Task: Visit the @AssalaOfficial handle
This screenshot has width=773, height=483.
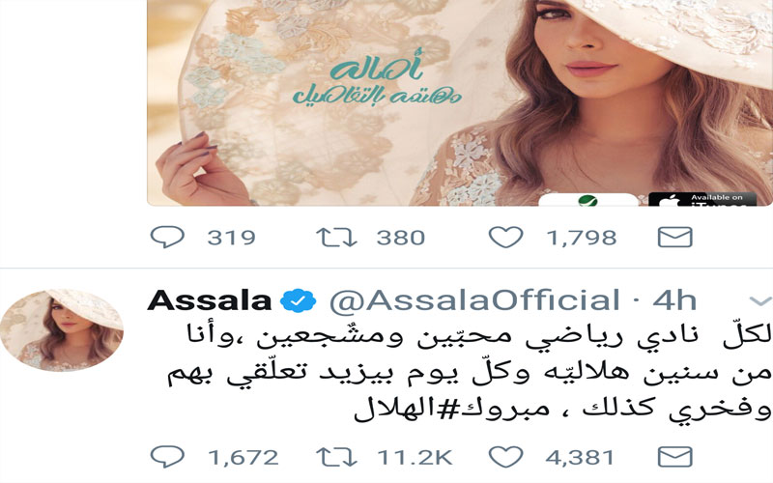Action: pyautogui.click(x=474, y=300)
